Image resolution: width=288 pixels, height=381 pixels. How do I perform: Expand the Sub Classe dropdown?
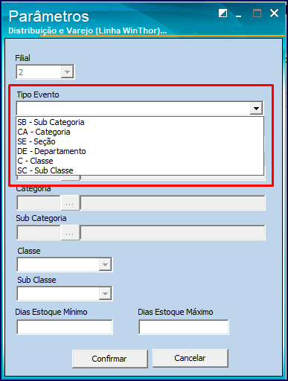click(x=105, y=294)
